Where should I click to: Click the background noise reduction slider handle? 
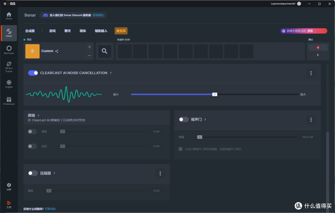pyautogui.click(x=62, y=132)
